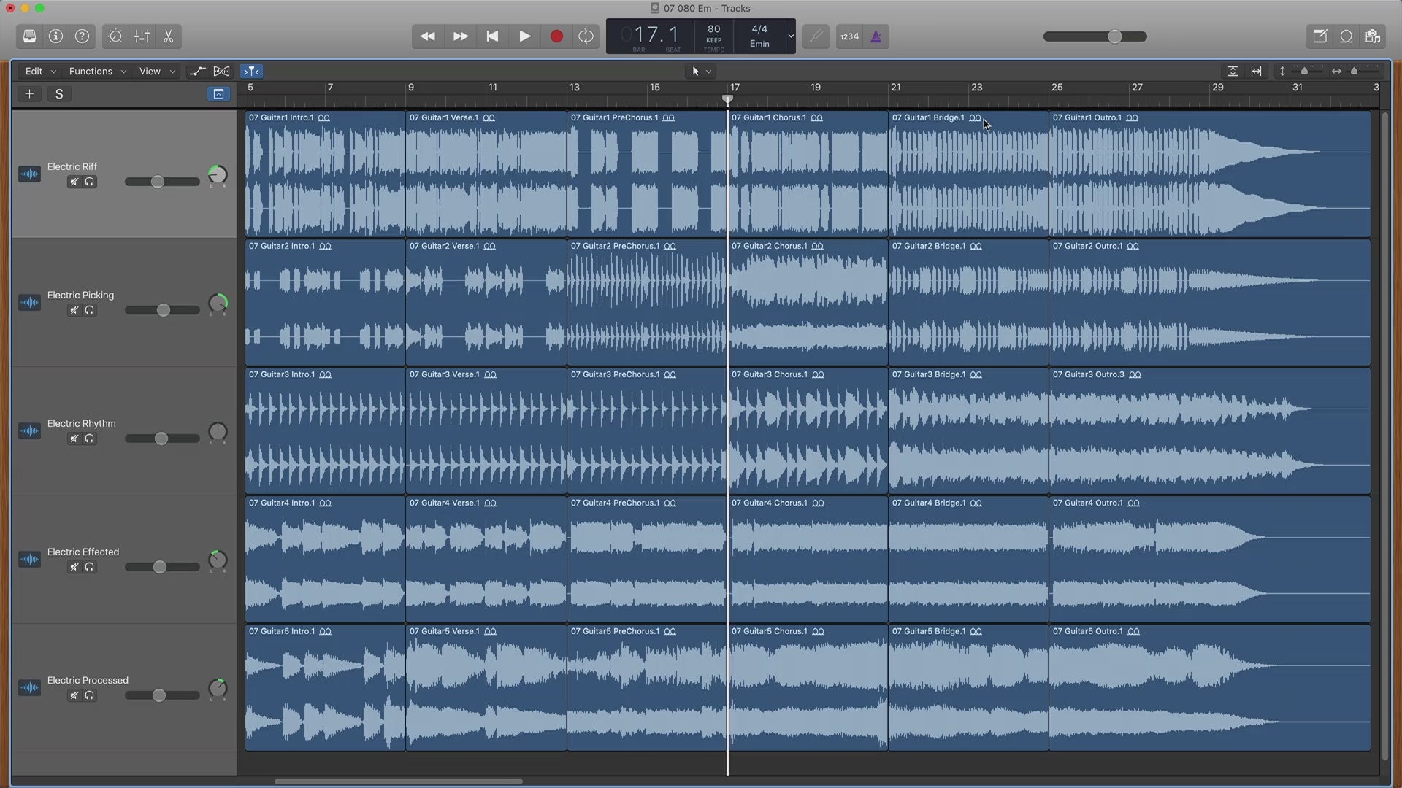The width and height of the screenshot is (1402, 788).
Task: Click the Electric Riff pan knob
Action: pyautogui.click(x=218, y=175)
